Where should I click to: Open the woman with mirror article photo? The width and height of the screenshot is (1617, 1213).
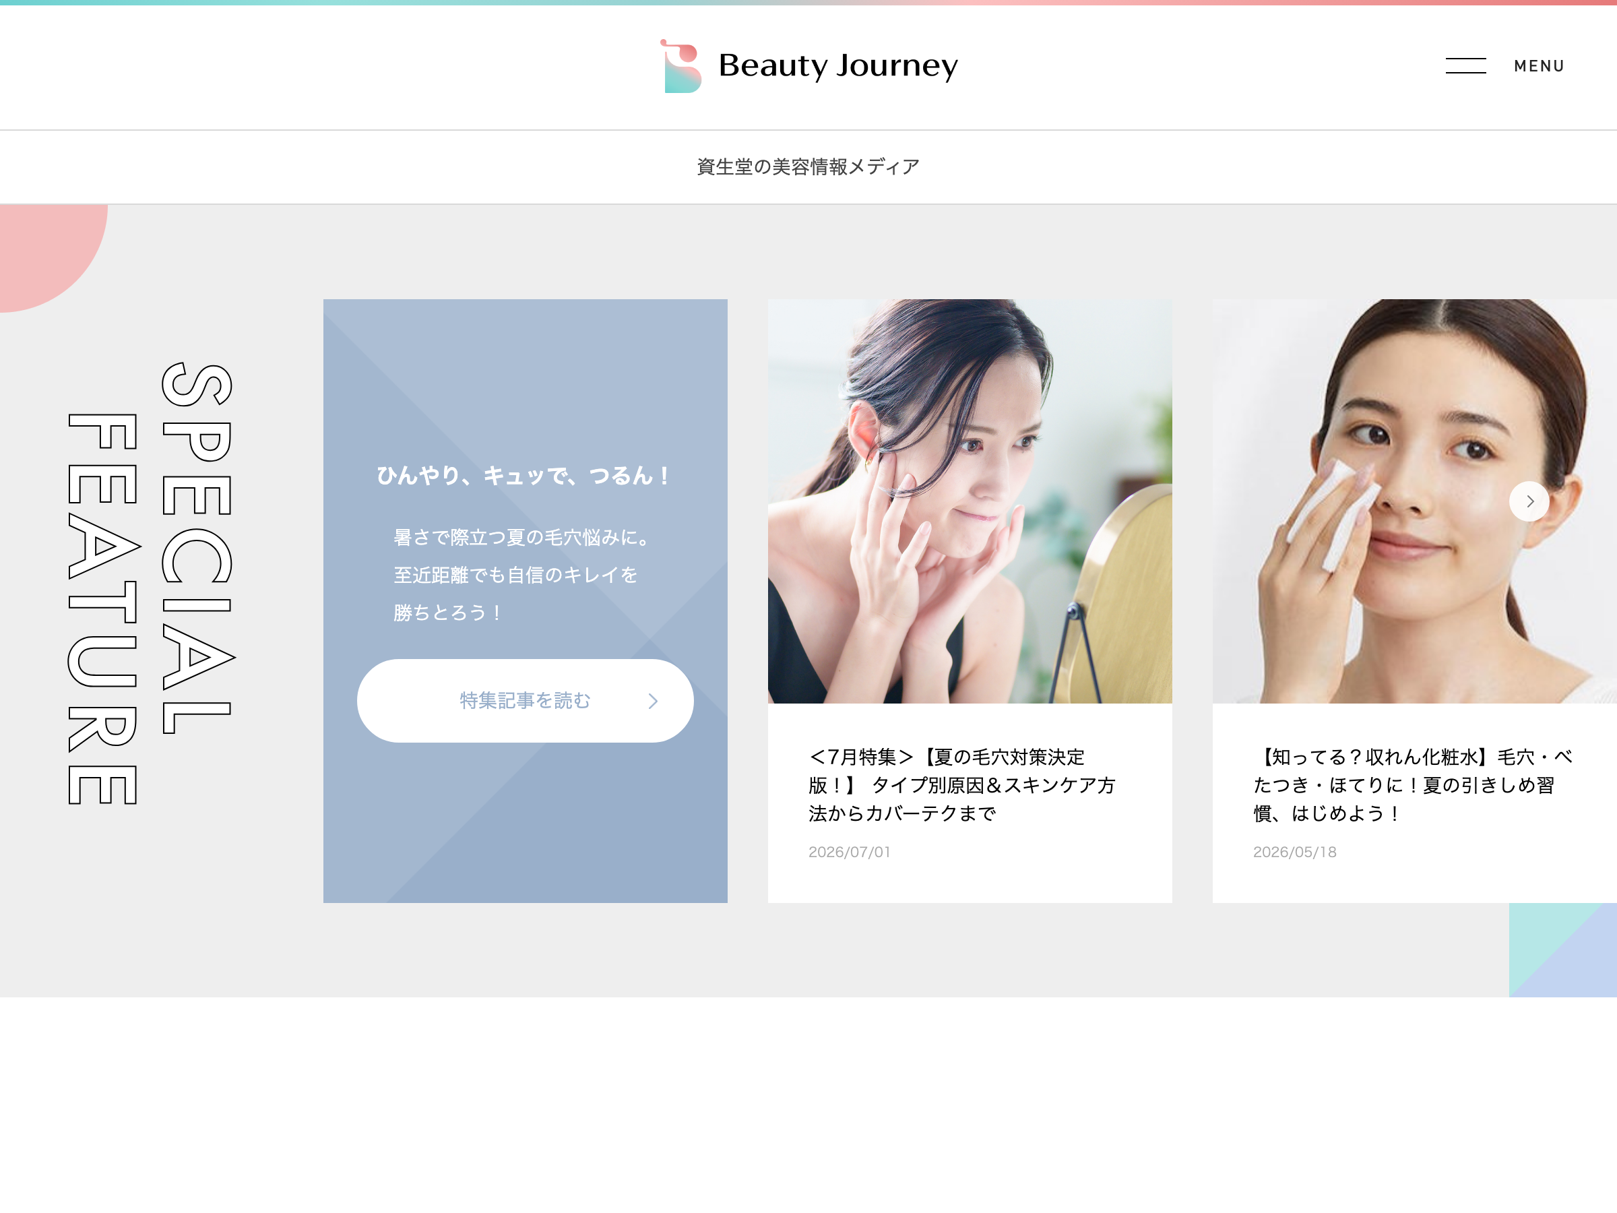click(x=970, y=501)
